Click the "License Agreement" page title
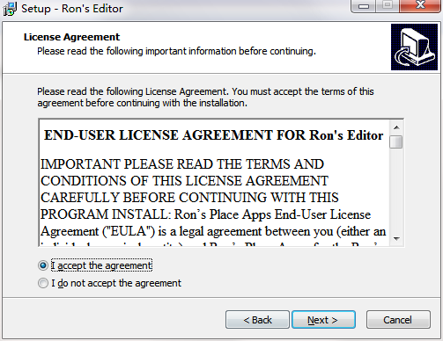 (72, 37)
